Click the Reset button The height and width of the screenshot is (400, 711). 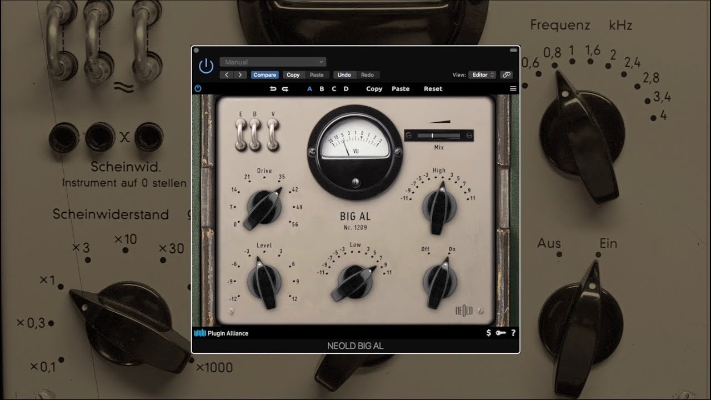(433, 89)
